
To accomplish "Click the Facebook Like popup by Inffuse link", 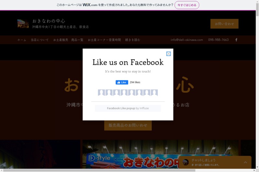I will (x=128, y=108).
